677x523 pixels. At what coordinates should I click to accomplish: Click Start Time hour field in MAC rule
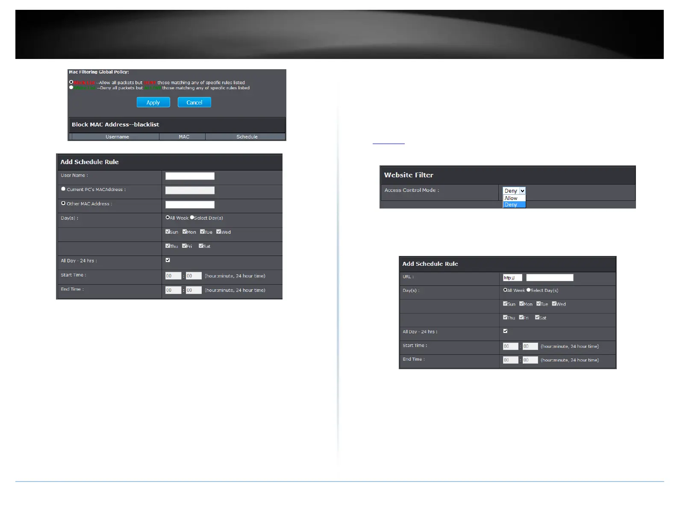(x=173, y=276)
